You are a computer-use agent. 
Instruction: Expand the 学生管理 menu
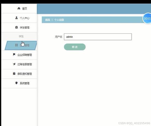(x=19, y=27)
